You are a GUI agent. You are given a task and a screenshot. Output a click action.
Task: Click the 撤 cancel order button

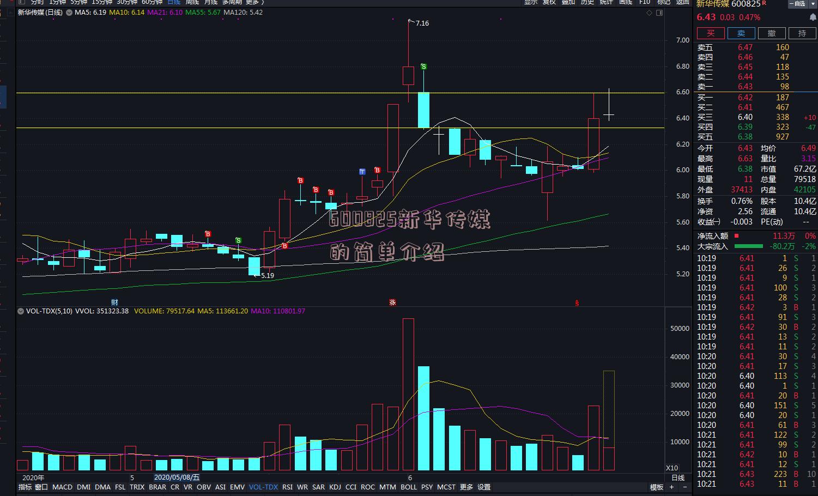coord(772,33)
